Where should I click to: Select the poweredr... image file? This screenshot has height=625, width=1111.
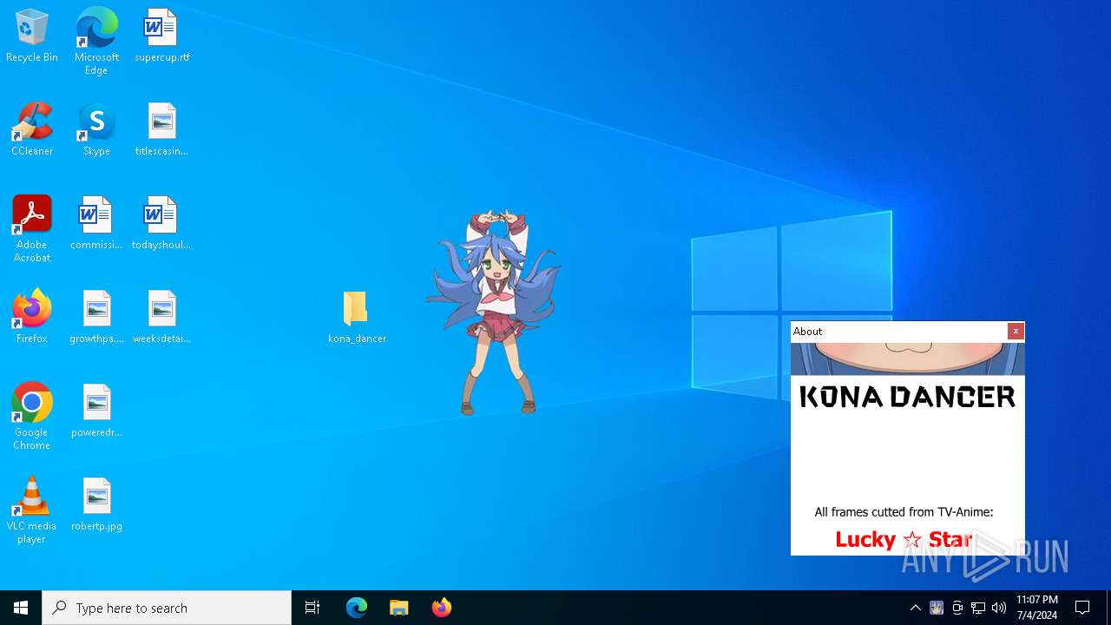tap(96, 411)
